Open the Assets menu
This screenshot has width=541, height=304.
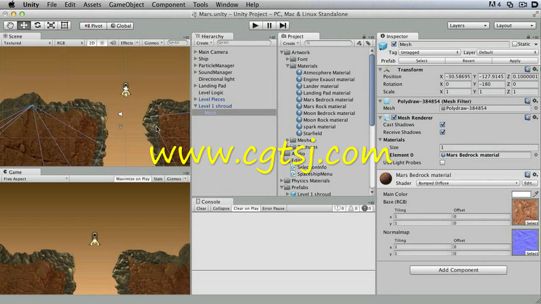click(92, 5)
